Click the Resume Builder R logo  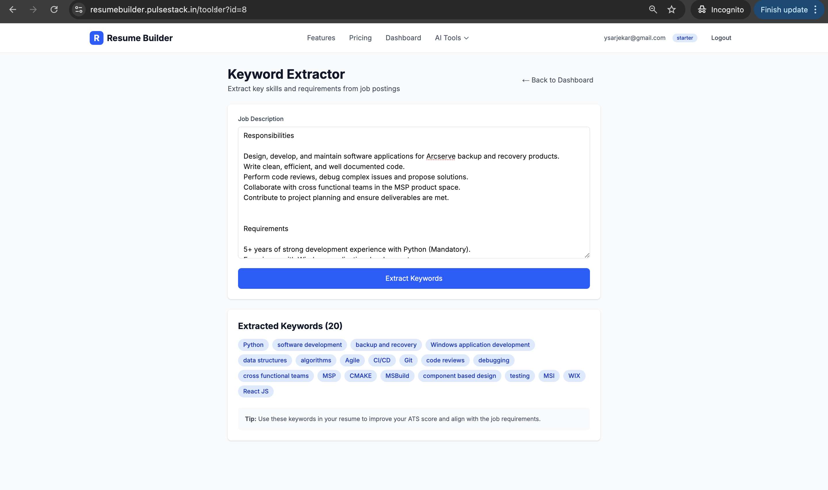tap(96, 38)
